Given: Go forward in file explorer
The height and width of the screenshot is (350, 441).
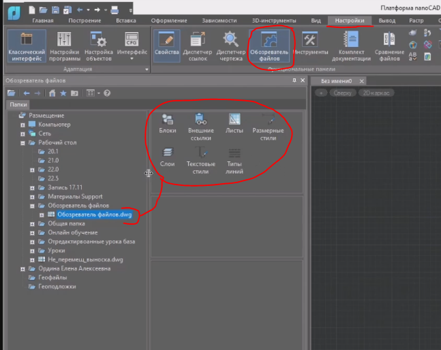Looking at the screenshot, I should (x=37, y=93).
